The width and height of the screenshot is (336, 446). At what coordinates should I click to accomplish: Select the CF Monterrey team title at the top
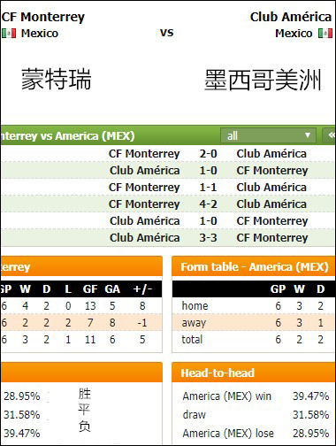click(43, 17)
